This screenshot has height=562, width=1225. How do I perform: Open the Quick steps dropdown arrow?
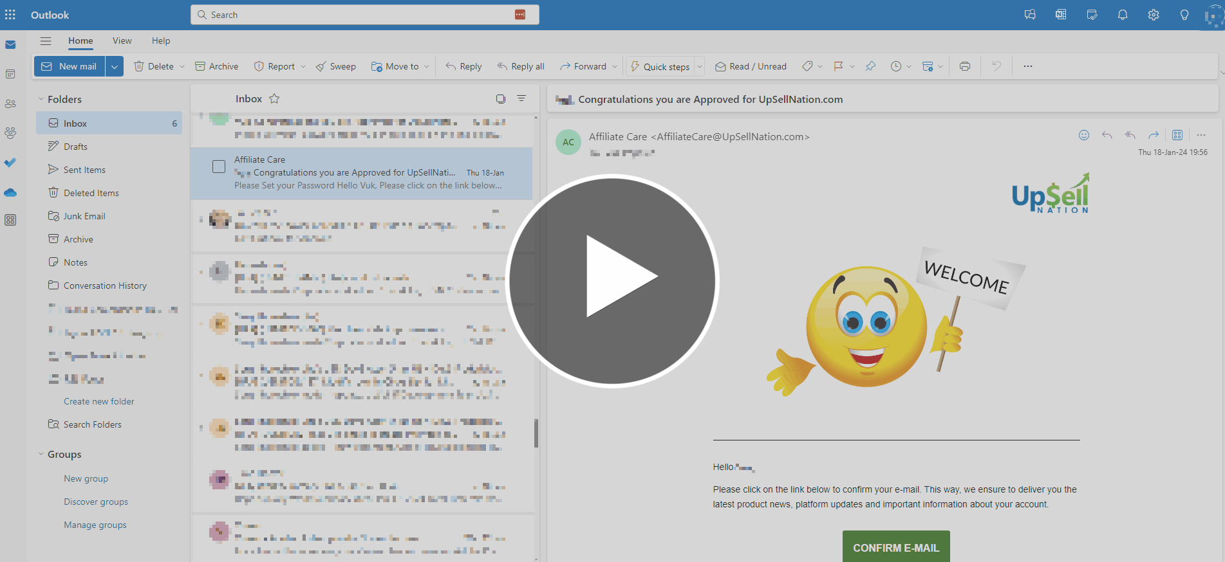pos(700,66)
